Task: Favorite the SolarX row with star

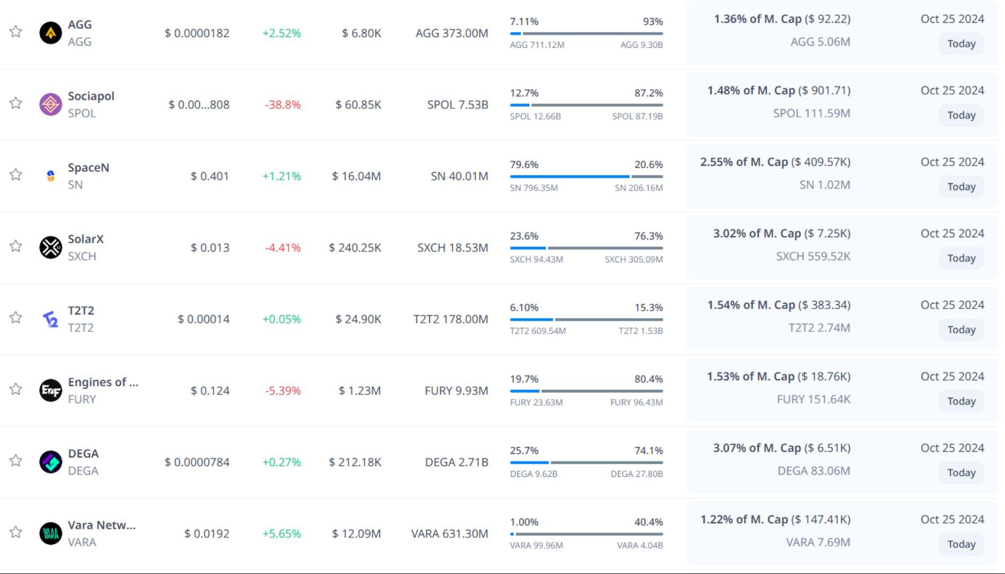Action: tap(16, 246)
